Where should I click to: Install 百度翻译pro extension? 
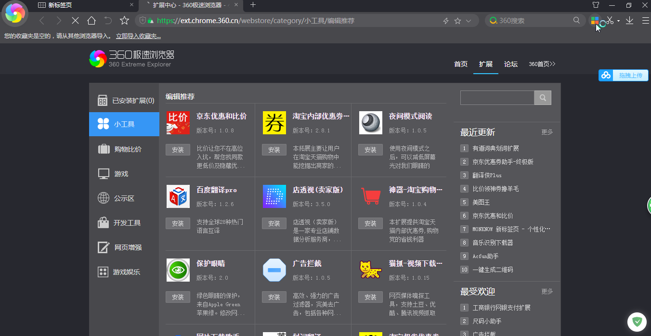[178, 223]
